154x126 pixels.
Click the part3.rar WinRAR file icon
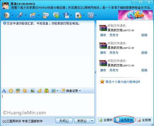pos(103,28)
